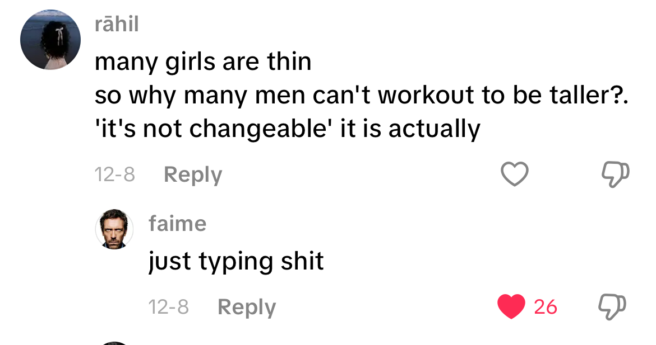Click the 12-8 date on rāhil's comment
Viewport: 656px width, 345px height.
[115, 174]
